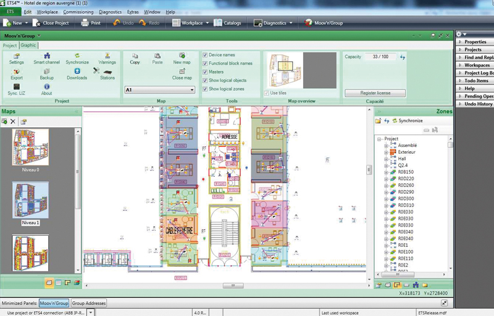Open Catalogs from the toolbar
This screenshot has width=494, height=316.
[x=227, y=23]
